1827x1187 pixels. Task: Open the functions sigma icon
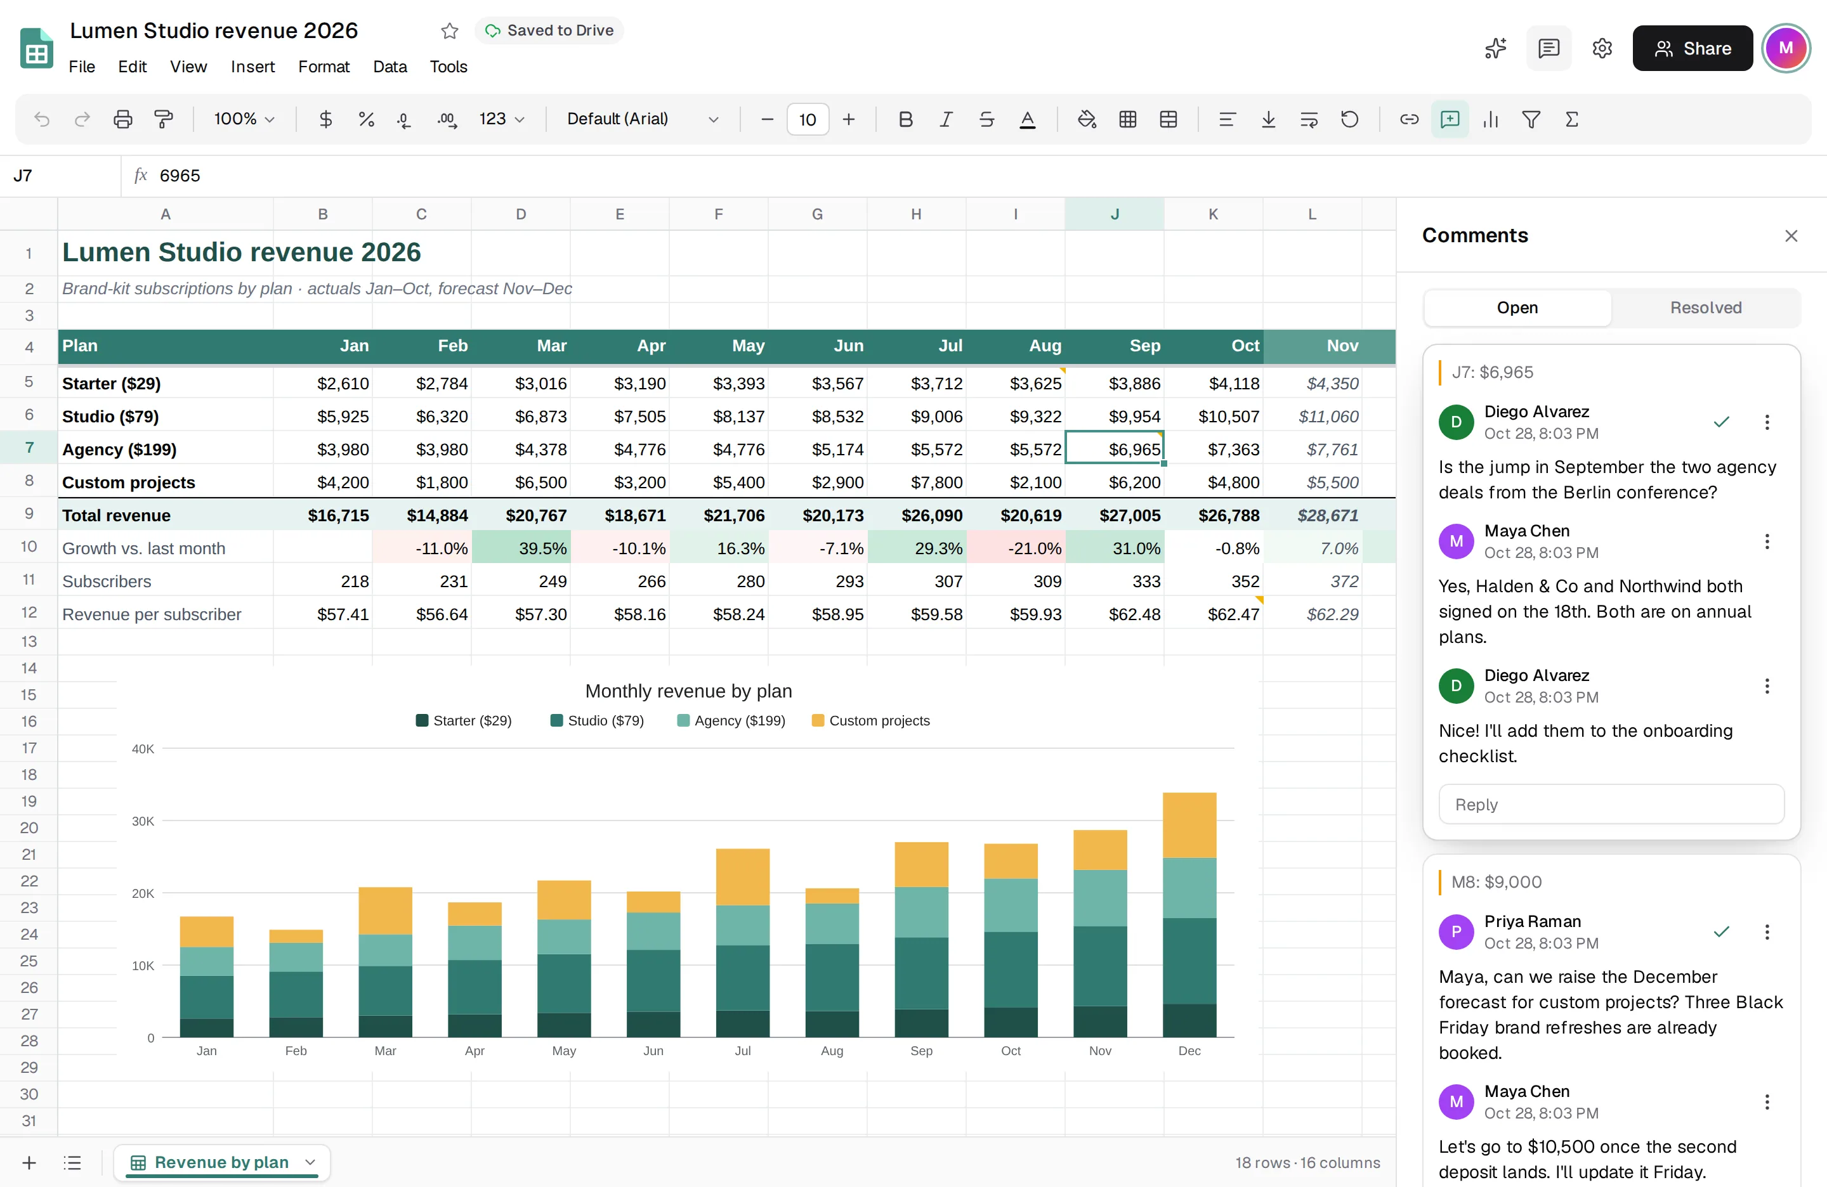click(1572, 119)
